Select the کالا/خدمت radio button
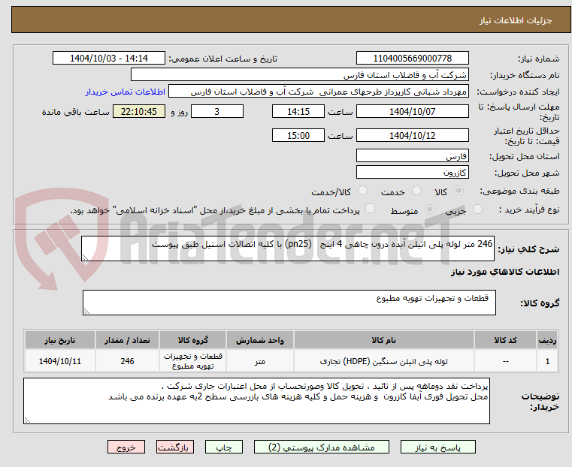This screenshot has width=572, height=467. click(362, 191)
